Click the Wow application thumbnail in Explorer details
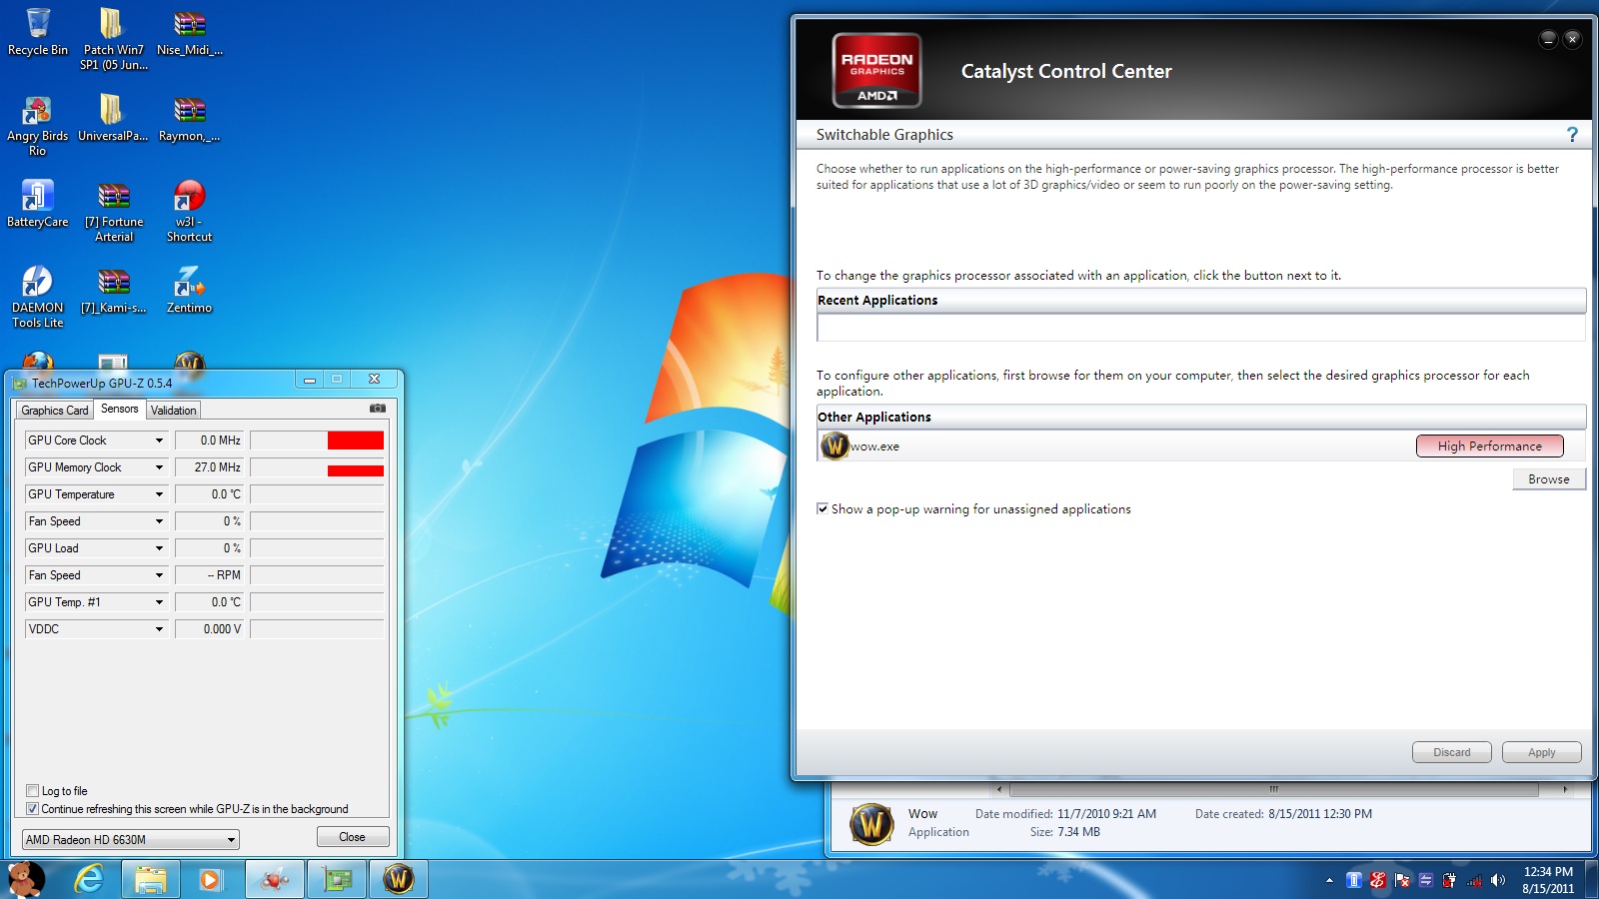Viewport: 1599px width, 899px height. (x=871, y=824)
